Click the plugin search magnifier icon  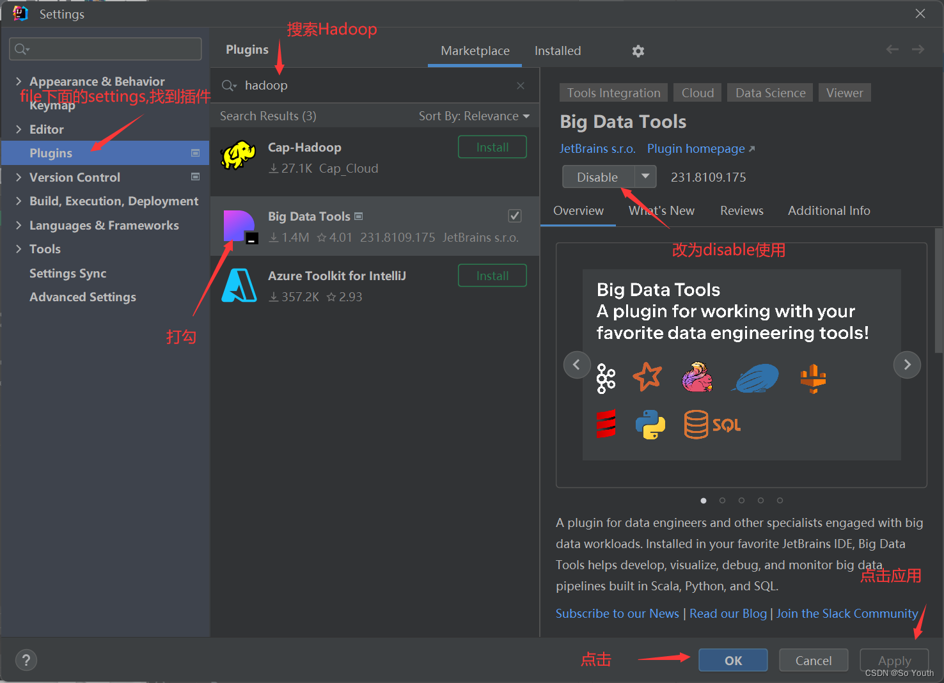229,86
